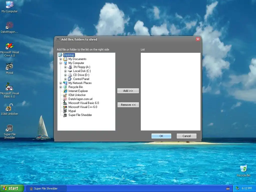Launch Microsoft Visual C++ 6.0 desktop shortcut
This screenshot has width=256, height=192.
tap(9, 50)
